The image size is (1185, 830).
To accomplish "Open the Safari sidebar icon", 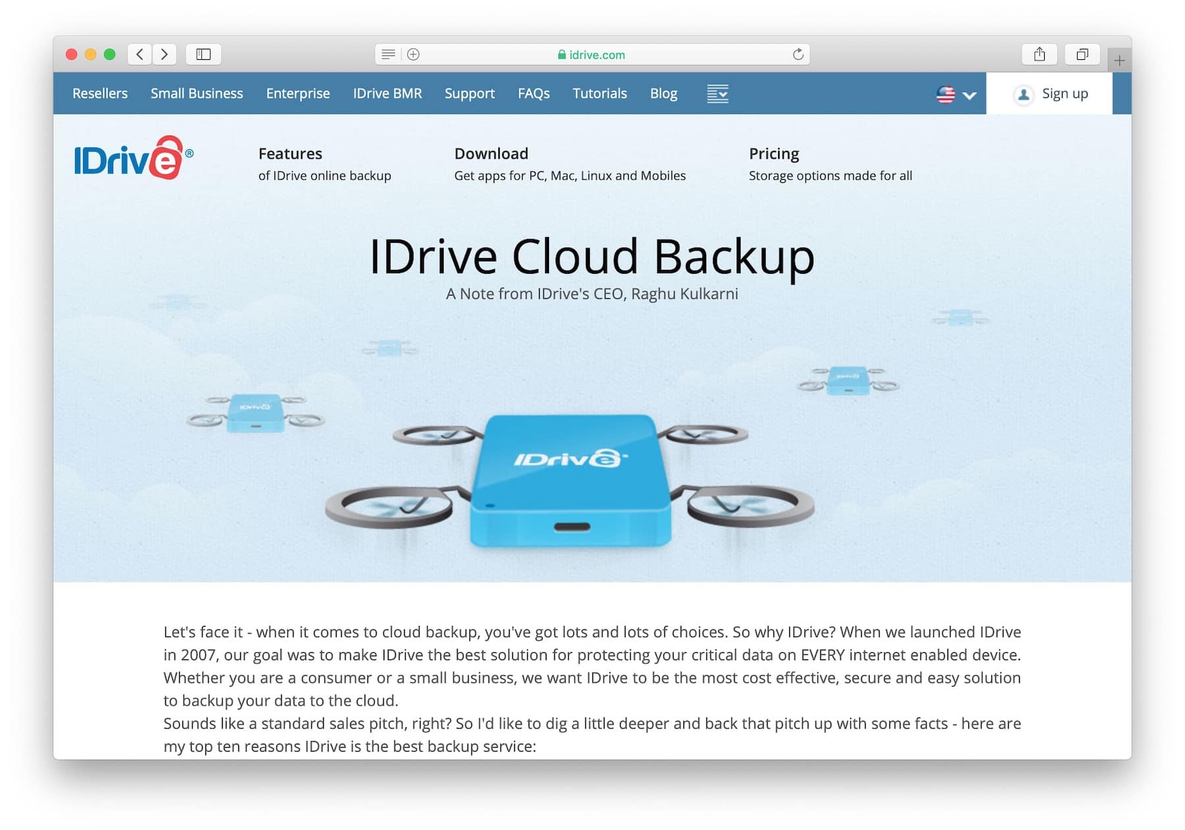I will [x=203, y=55].
